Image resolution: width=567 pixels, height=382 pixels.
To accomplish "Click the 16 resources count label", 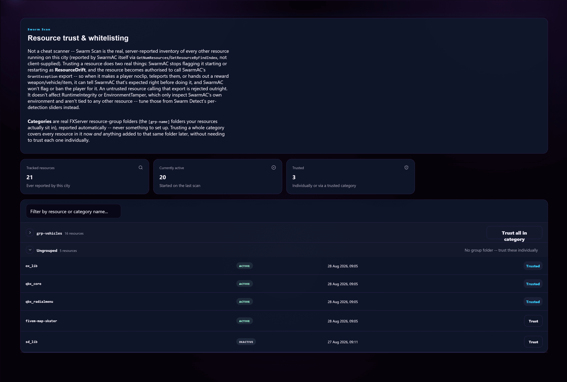I will pyautogui.click(x=74, y=234).
